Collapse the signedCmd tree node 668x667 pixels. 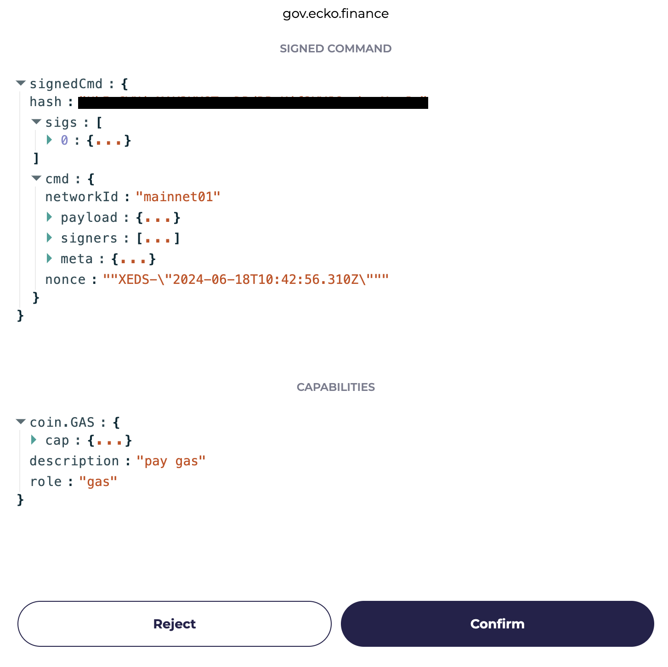tap(21, 83)
